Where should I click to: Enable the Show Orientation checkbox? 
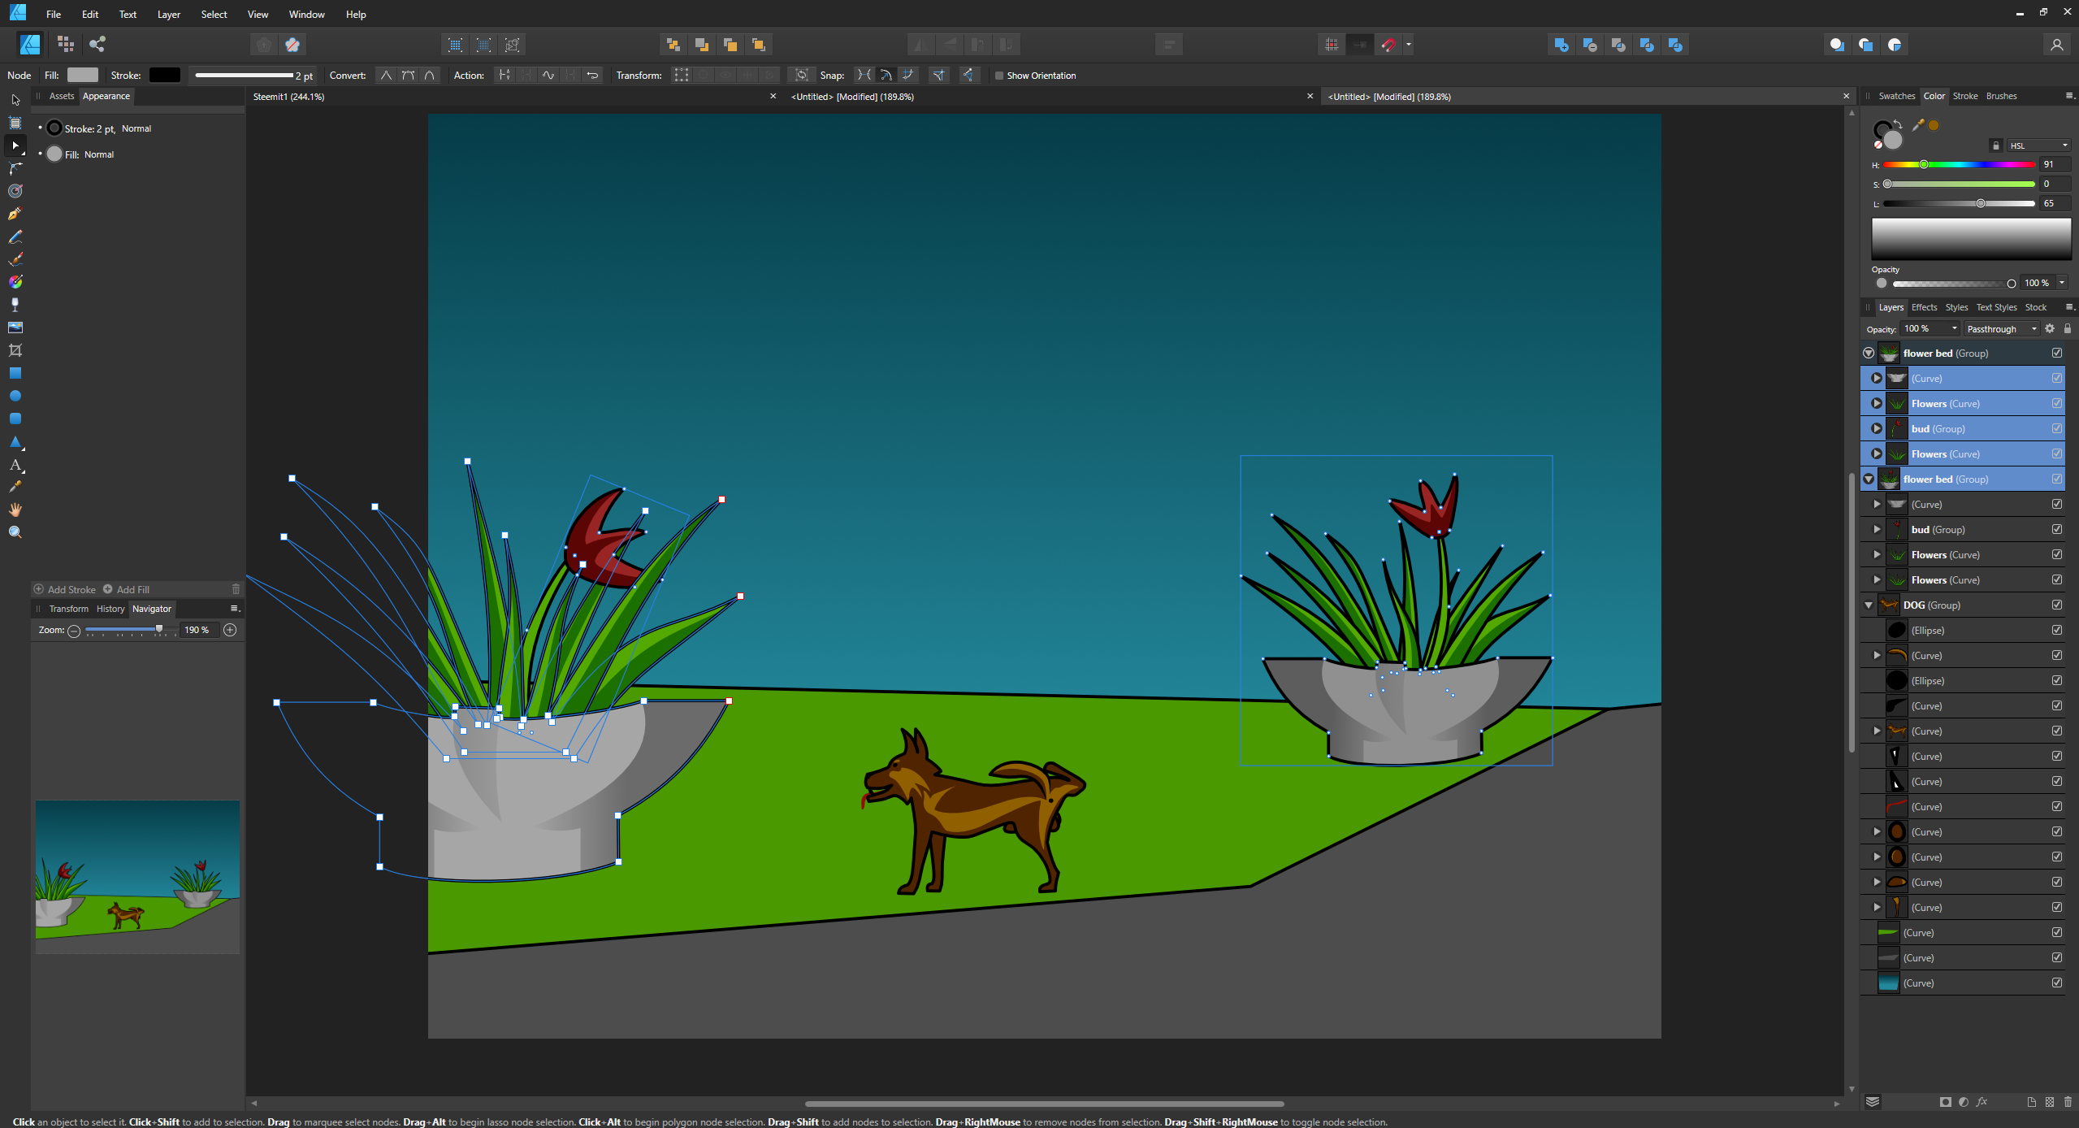(x=999, y=76)
